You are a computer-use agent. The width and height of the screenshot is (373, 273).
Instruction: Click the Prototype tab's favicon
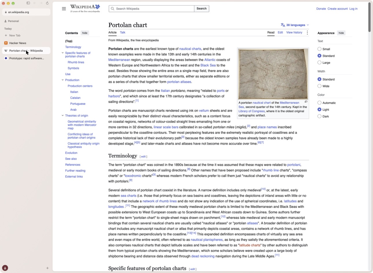pos(6,58)
